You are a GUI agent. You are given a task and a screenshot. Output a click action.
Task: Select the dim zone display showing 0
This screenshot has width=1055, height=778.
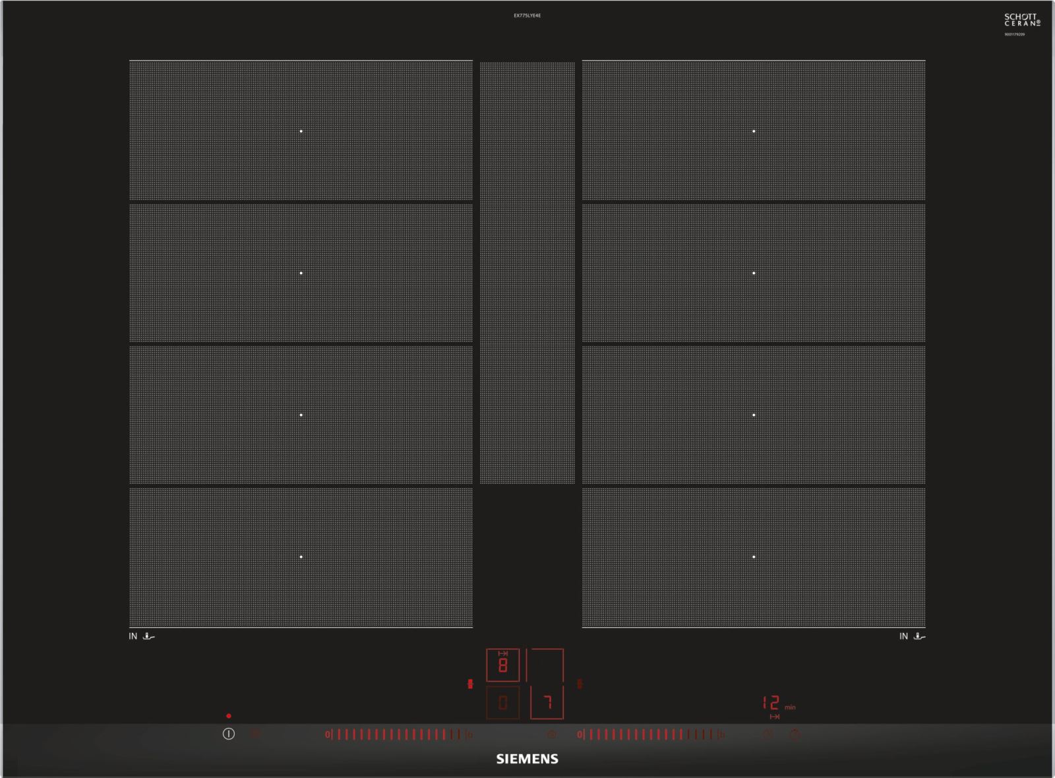click(502, 703)
